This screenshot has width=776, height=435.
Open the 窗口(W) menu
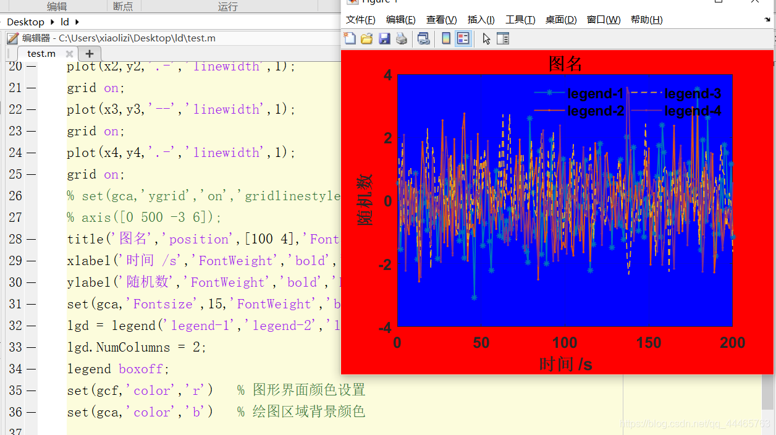point(604,20)
